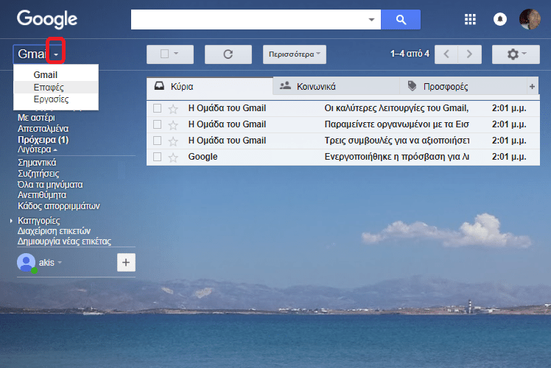This screenshot has width=551, height=368.
Task: Go to the older messages arrow
Action: 469,54
